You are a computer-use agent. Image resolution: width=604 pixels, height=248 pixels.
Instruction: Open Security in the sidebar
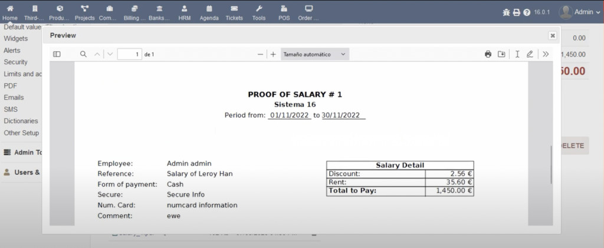click(x=16, y=62)
